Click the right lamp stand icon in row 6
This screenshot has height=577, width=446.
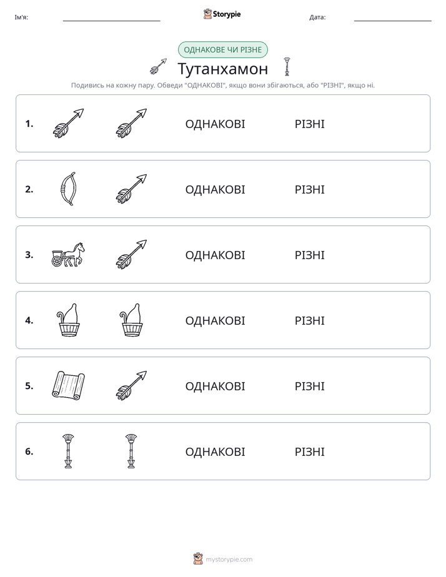pos(131,451)
